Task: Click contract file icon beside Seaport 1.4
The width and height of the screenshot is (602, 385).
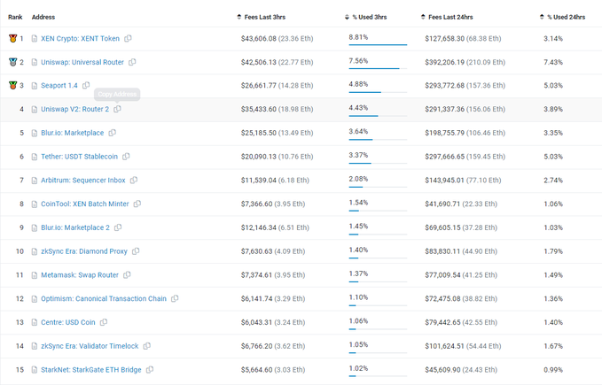Action: coord(35,86)
